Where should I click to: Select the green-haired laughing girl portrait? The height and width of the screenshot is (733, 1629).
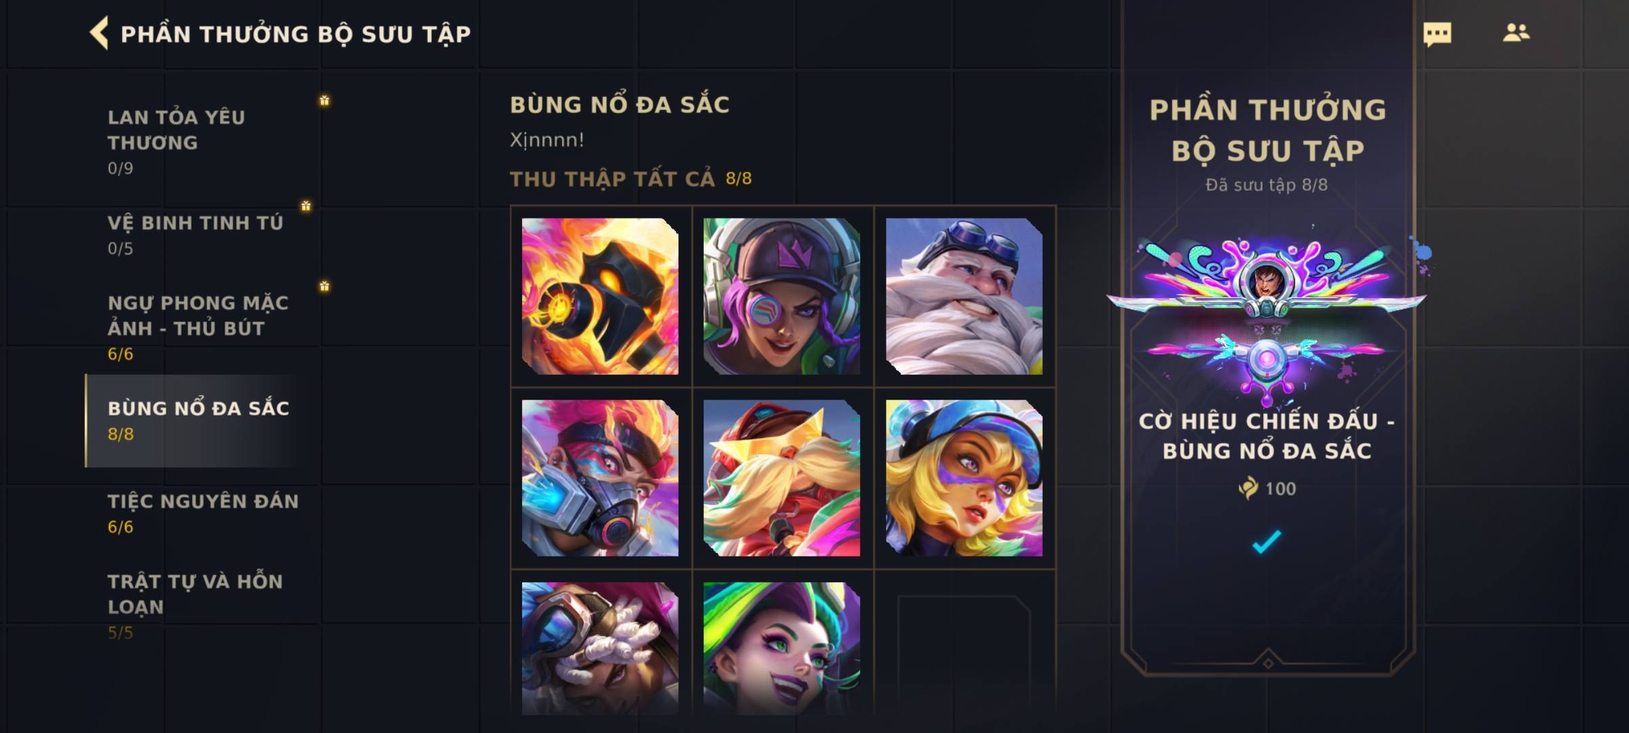coord(782,648)
